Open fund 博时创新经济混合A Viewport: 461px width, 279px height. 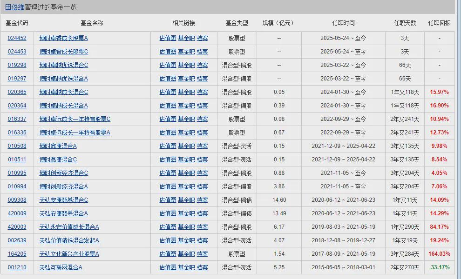coord(63,186)
